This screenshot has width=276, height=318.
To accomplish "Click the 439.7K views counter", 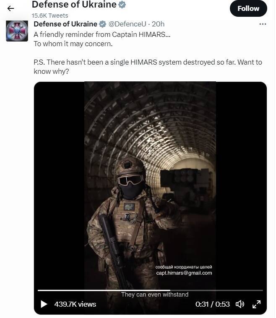I will coord(75,304).
